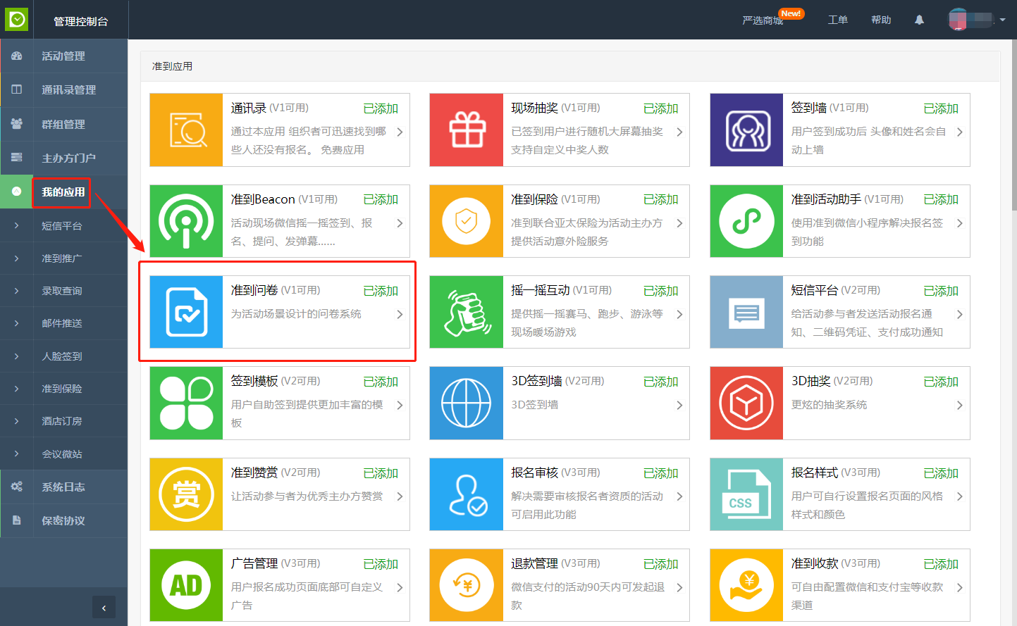Click the 通讯录 orange search icon
The width and height of the screenshot is (1017, 626).
pos(186,130)
